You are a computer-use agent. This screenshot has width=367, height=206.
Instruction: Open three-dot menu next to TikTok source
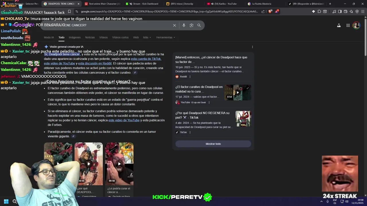[x=190, y=132]
